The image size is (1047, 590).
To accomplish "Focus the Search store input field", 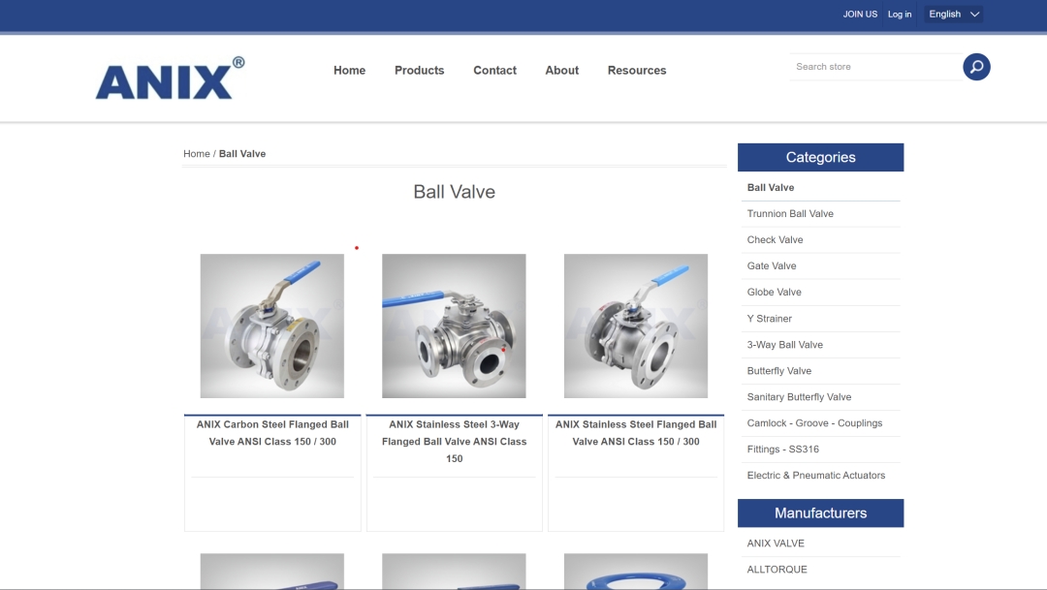I will (876, 67).
